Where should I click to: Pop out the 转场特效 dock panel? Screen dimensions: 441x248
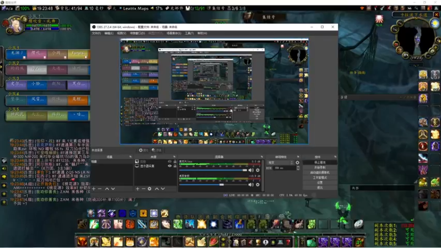(x=298, y=157)
